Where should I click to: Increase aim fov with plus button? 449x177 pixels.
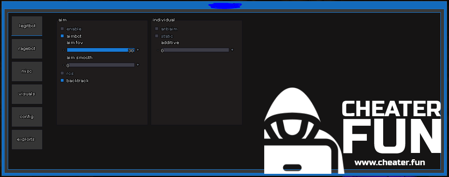138,50
